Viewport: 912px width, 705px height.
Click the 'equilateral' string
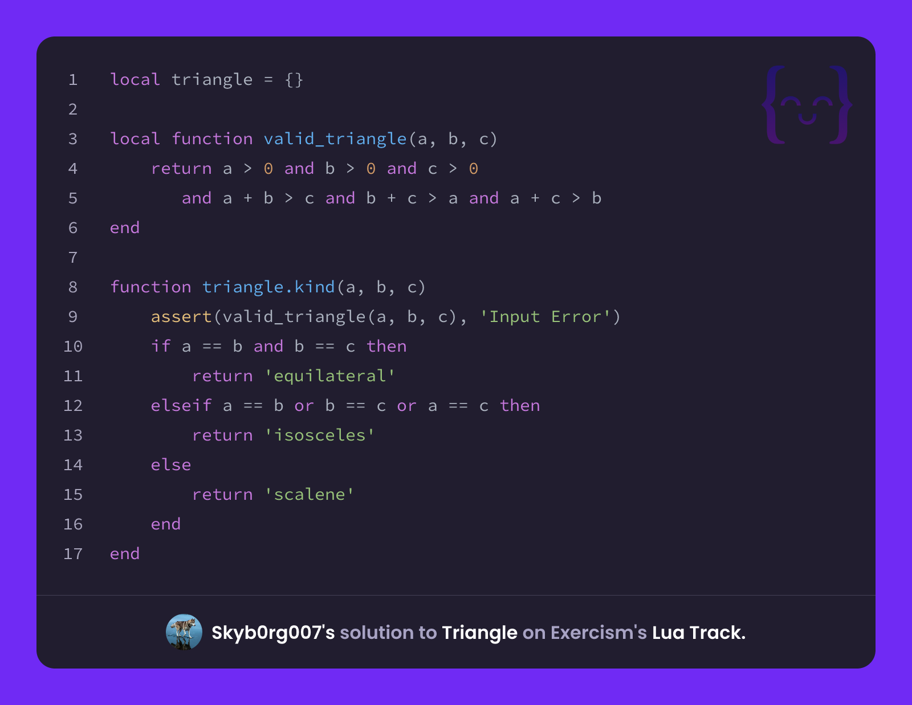[x=329, y=376]
